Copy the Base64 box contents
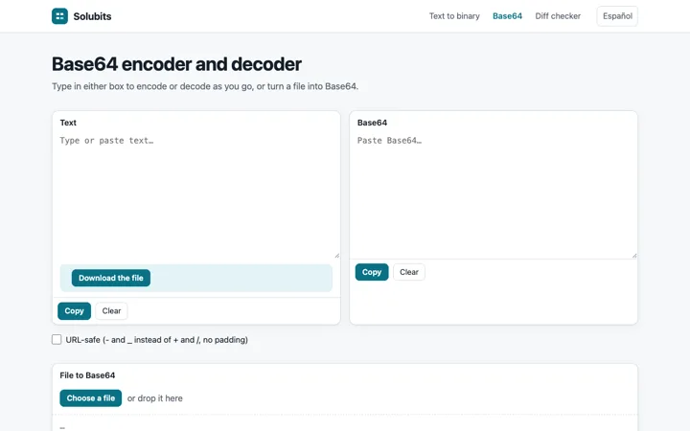This screenshot has height=431, width=690. tap(372, 272)
